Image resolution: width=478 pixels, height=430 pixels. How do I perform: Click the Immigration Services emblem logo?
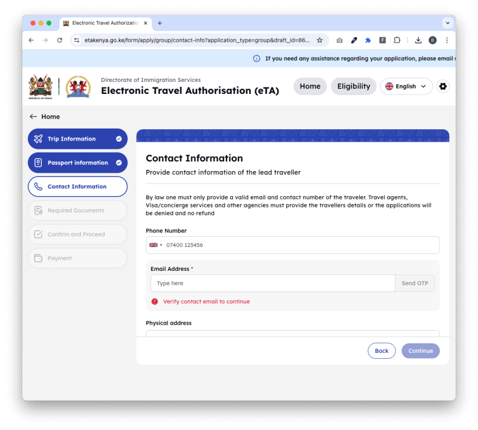78,87
